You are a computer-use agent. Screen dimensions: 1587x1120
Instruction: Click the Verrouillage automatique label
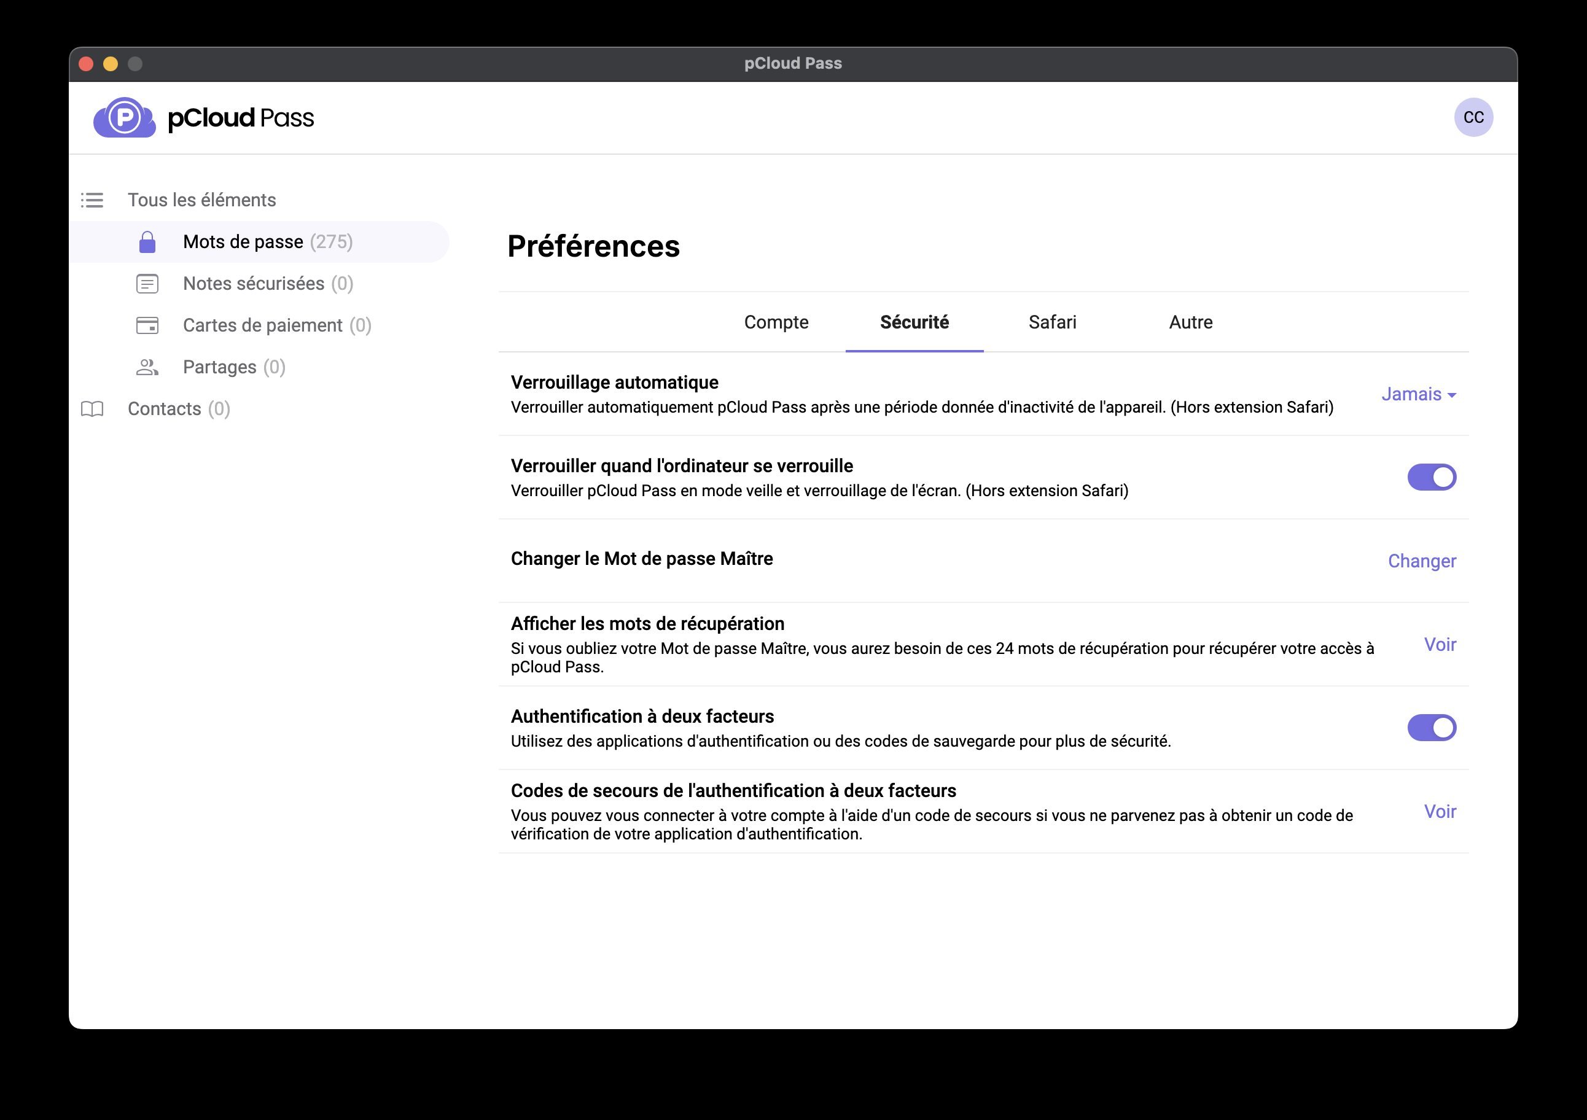click(615, 383)
